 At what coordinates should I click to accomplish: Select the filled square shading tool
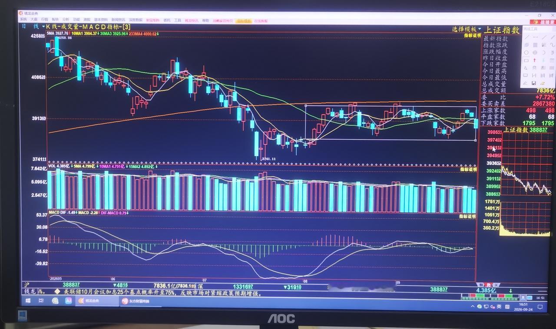(535, 45)
